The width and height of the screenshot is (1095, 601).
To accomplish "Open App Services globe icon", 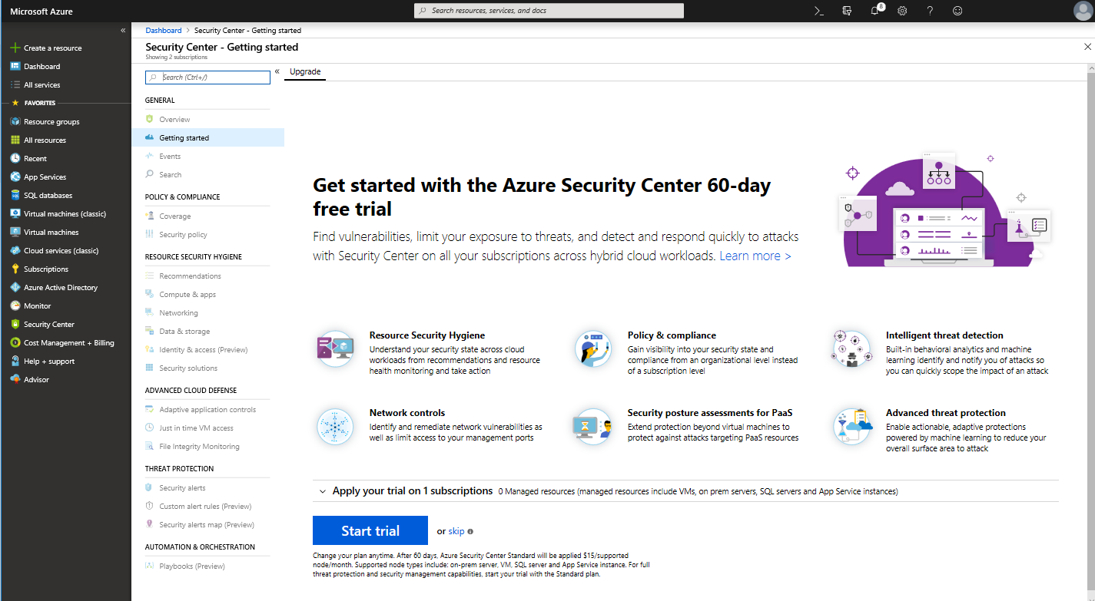I will (x=15, y=177).
